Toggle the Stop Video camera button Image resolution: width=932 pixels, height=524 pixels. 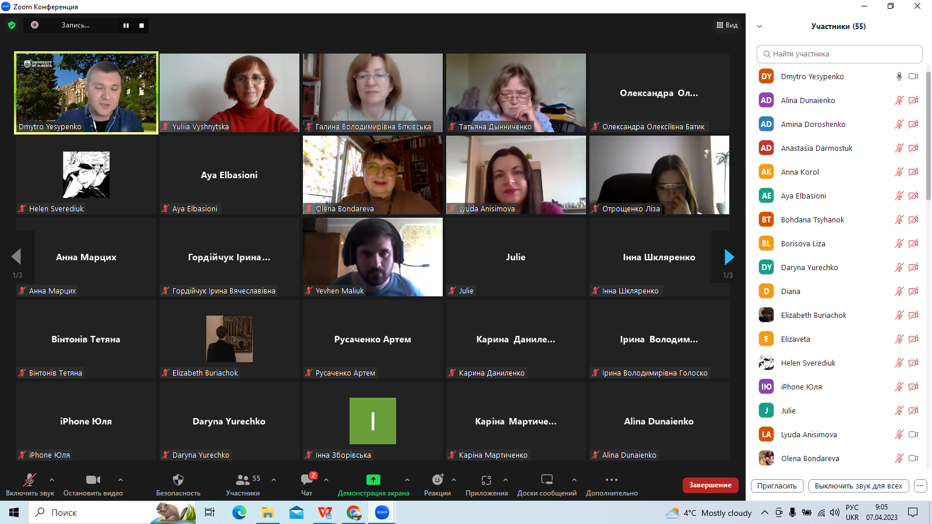(x=93, y=480)
